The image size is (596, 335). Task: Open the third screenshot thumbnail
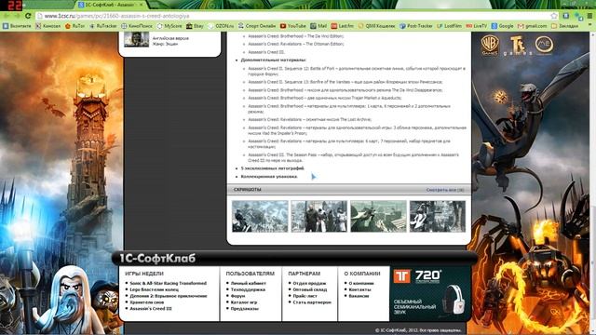click(378, 217)
